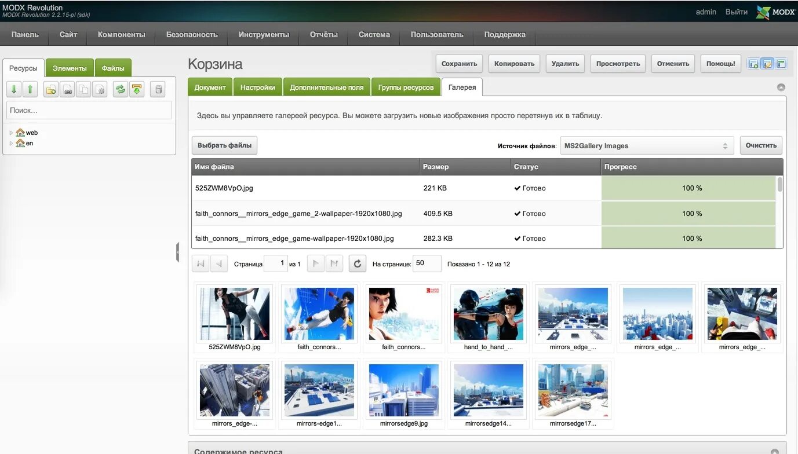Click the Выйти logout link
798x454 pixels.
[737, 12]
